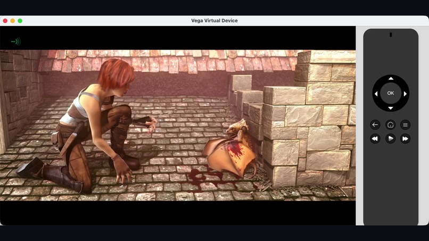The height and width of the screenshot is (241, 429).
Task: Click the green audio indicator icon
Action: tap(16, 41)
